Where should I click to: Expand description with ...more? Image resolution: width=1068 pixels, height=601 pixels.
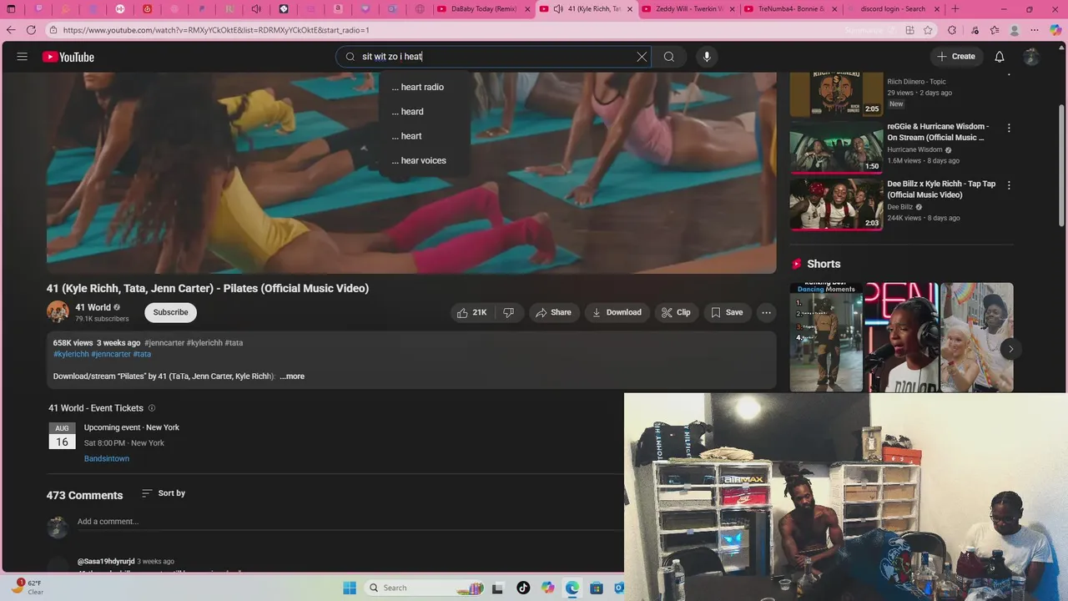[292, 376]
